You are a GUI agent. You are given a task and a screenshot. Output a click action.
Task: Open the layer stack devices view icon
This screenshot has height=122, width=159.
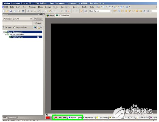[23, 11]
